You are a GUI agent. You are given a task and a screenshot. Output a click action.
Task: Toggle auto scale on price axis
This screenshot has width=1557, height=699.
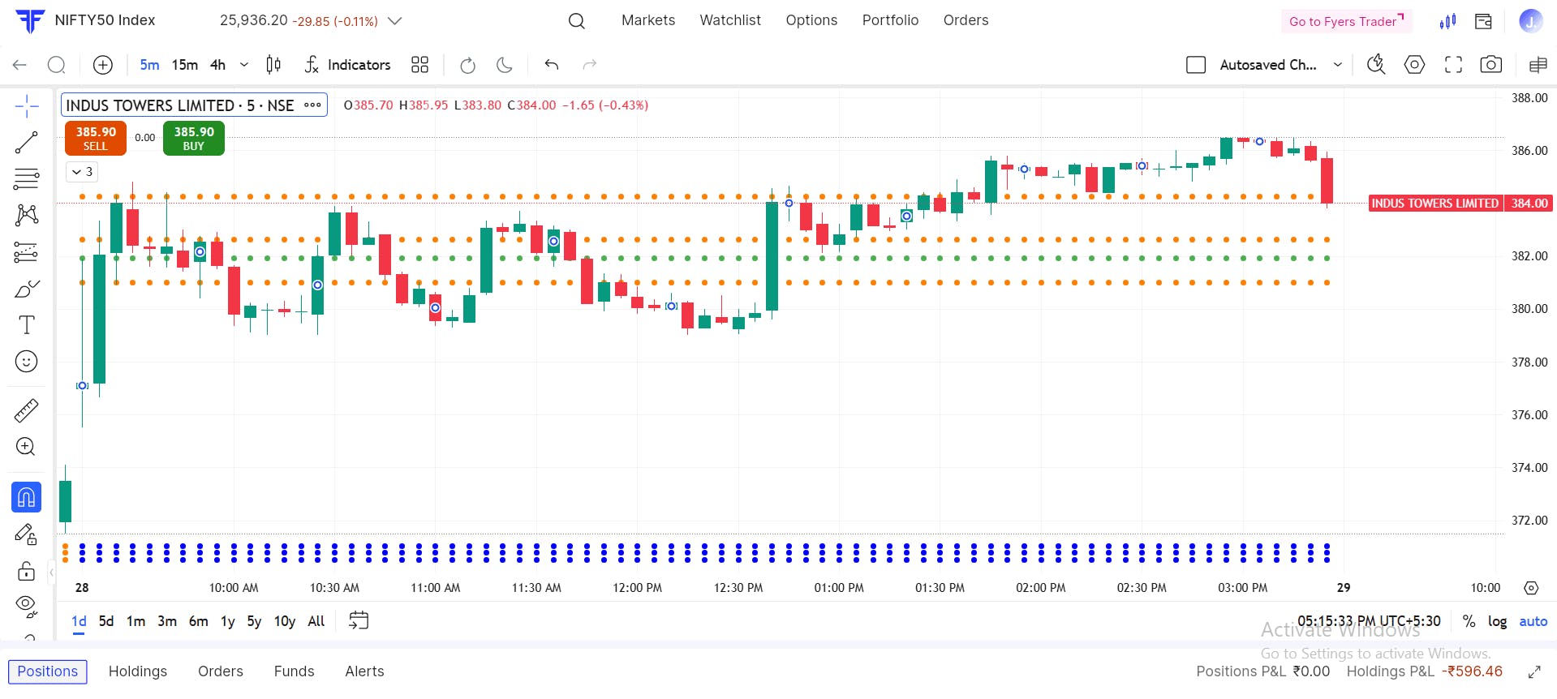tap(1533, 621)
